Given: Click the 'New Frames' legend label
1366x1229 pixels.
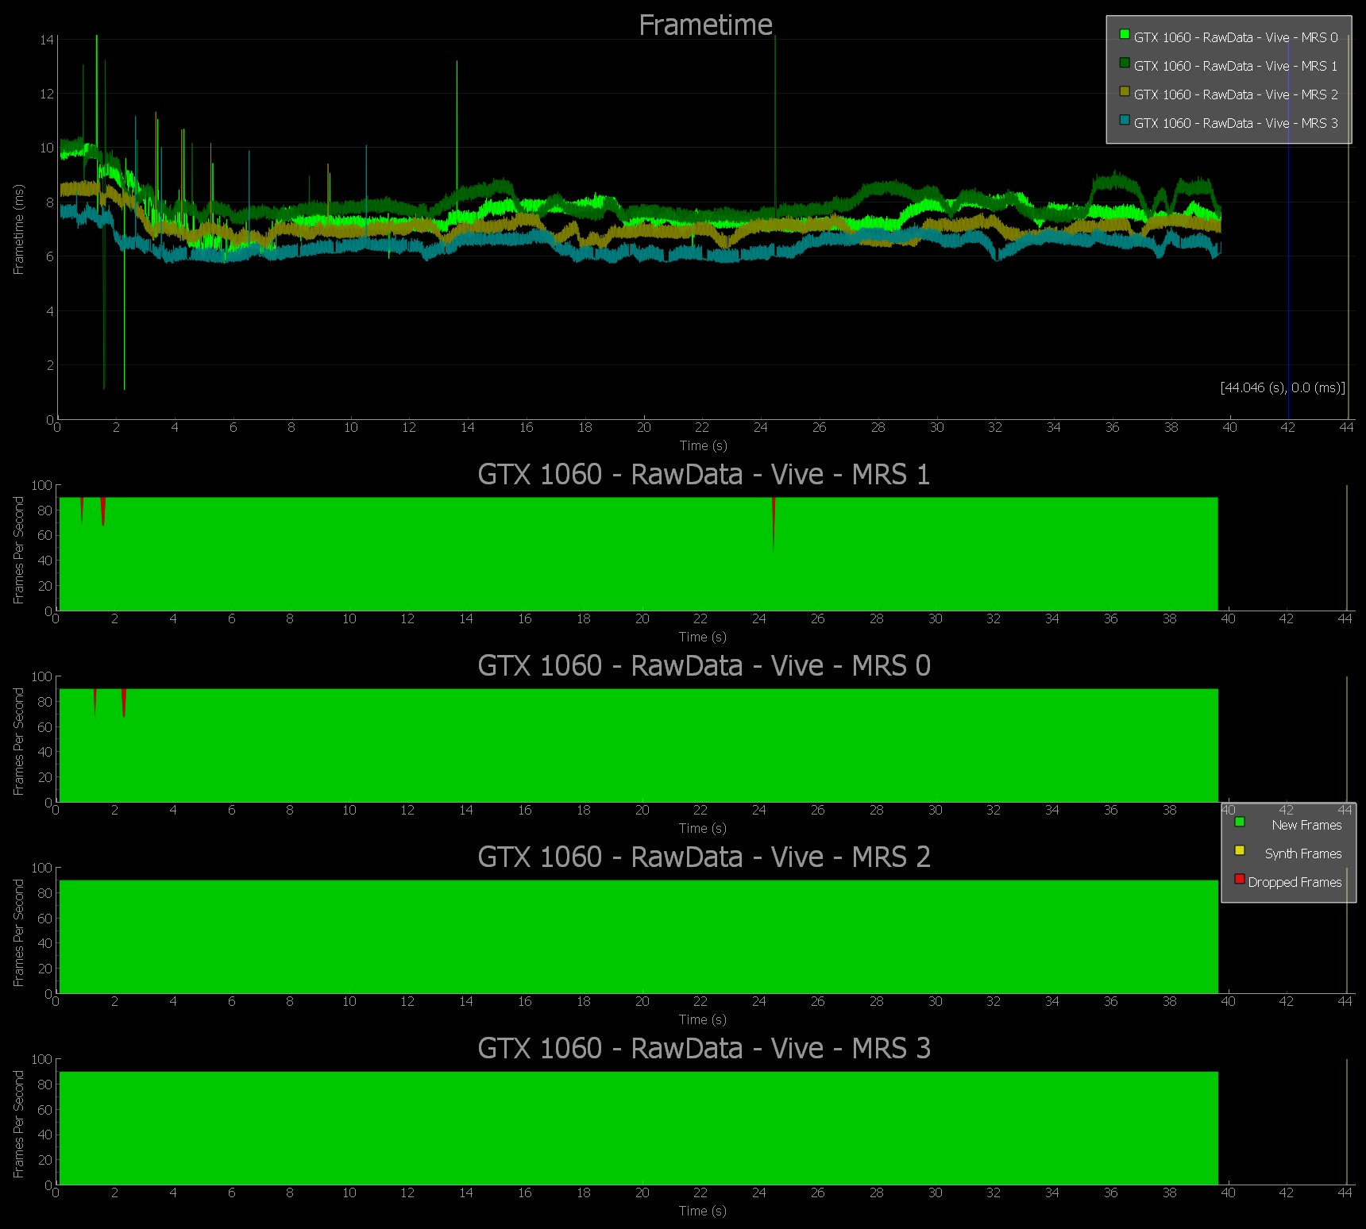Looking at the screenshot, I should (1306, 825).
